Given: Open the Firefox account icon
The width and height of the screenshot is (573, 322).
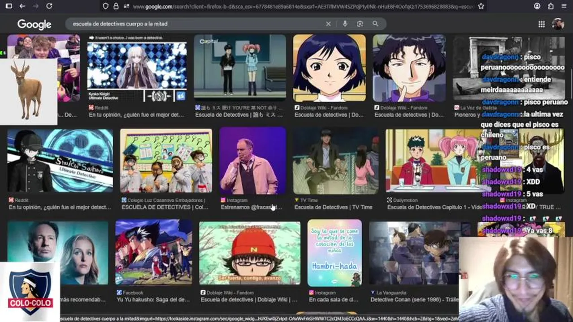Looking at the screenshot, I should click(x=537, y=6).
